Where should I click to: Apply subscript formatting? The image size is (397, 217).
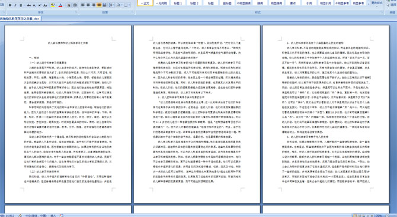coord(34,5)
